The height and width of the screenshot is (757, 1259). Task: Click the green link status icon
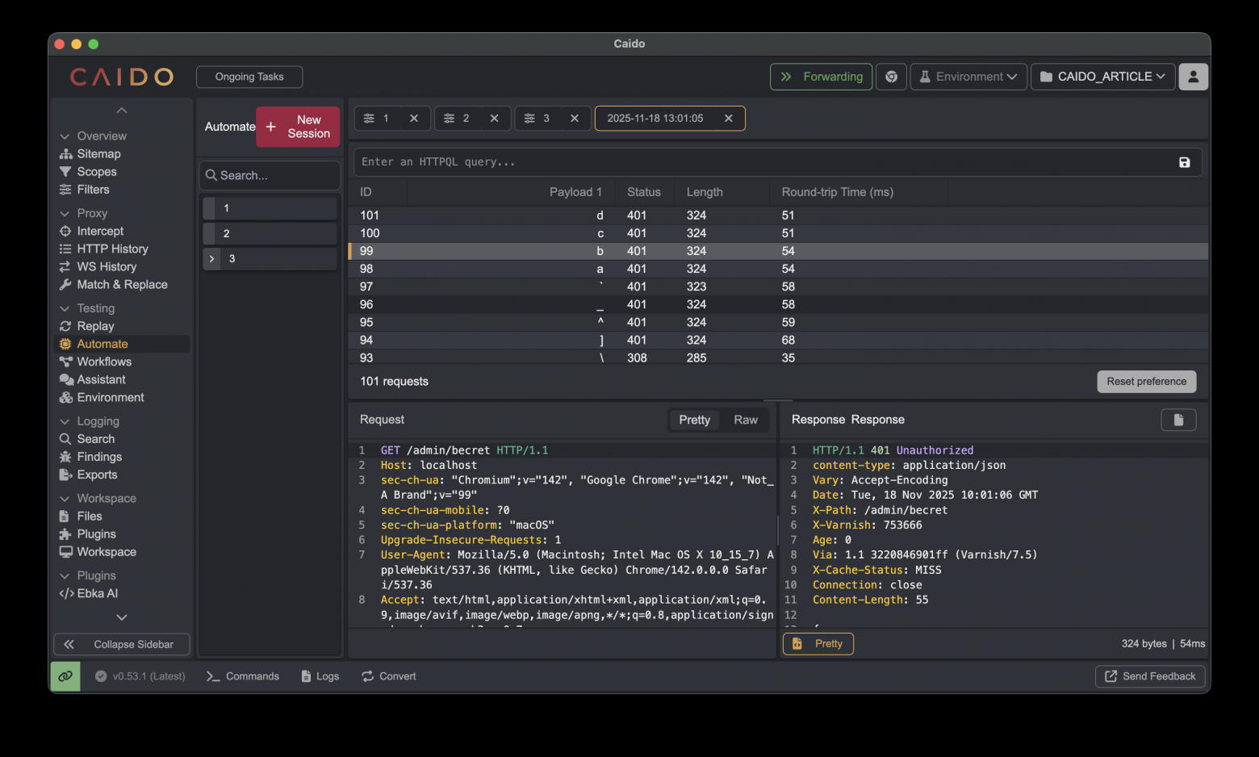pos(65,676)
